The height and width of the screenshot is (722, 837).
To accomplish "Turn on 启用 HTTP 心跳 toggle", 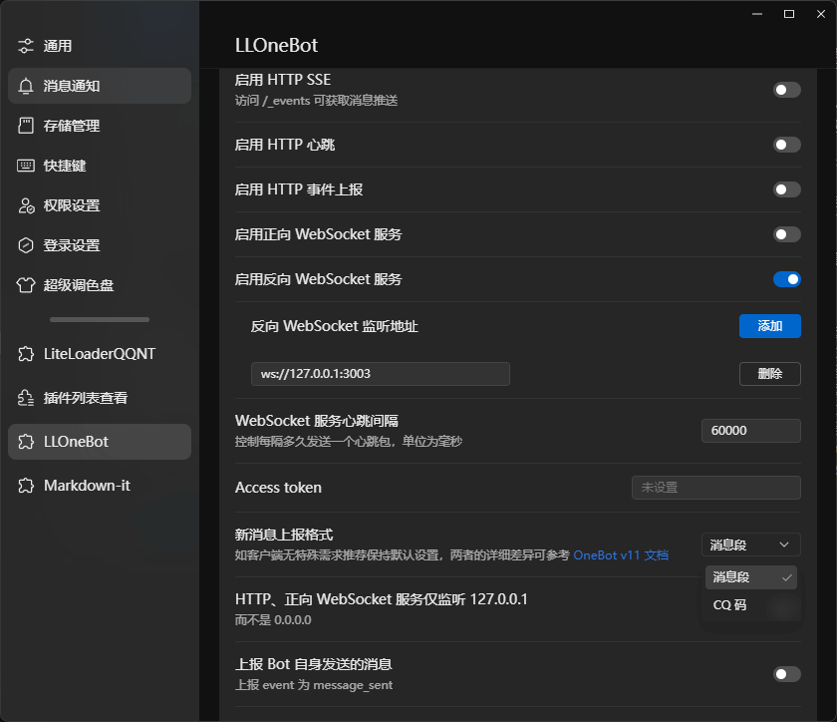I will coord(787,145).
